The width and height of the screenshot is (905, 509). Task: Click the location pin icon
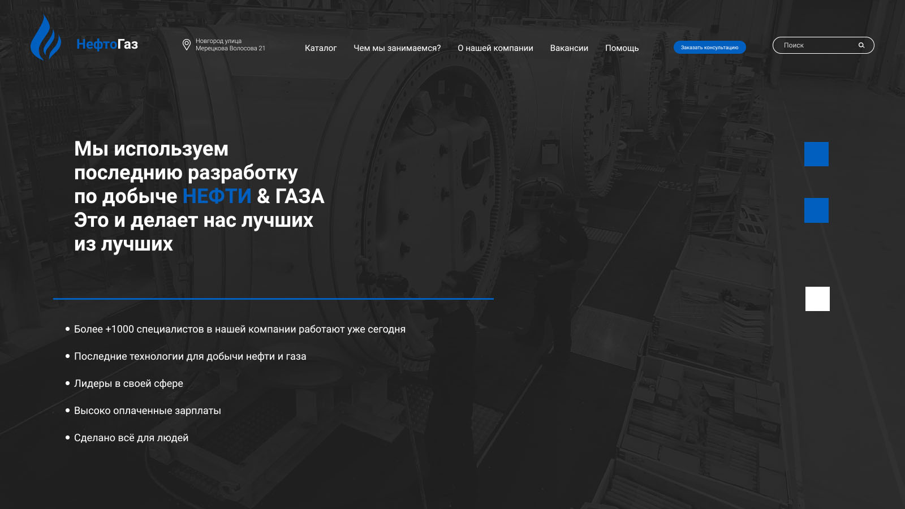point(187,45)
